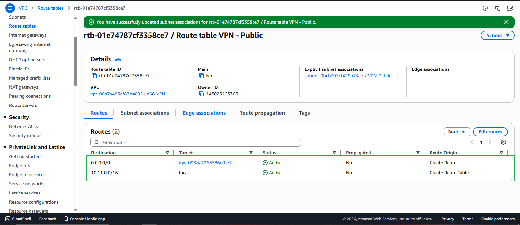Switch to Route propagation tab
Viewport: 520px width, 225px height.
(x=262, y=113)
